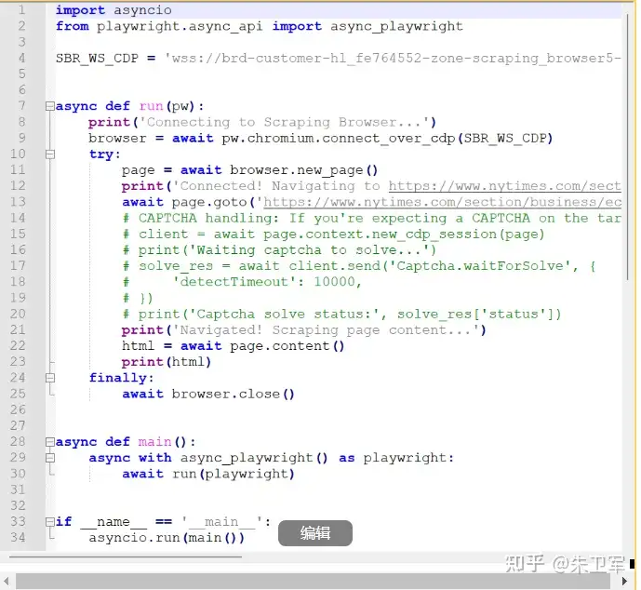Collapse the 'if __name__' block fold marker
The height and width of the screenshot is (590, 641).
tap(50, 522)
